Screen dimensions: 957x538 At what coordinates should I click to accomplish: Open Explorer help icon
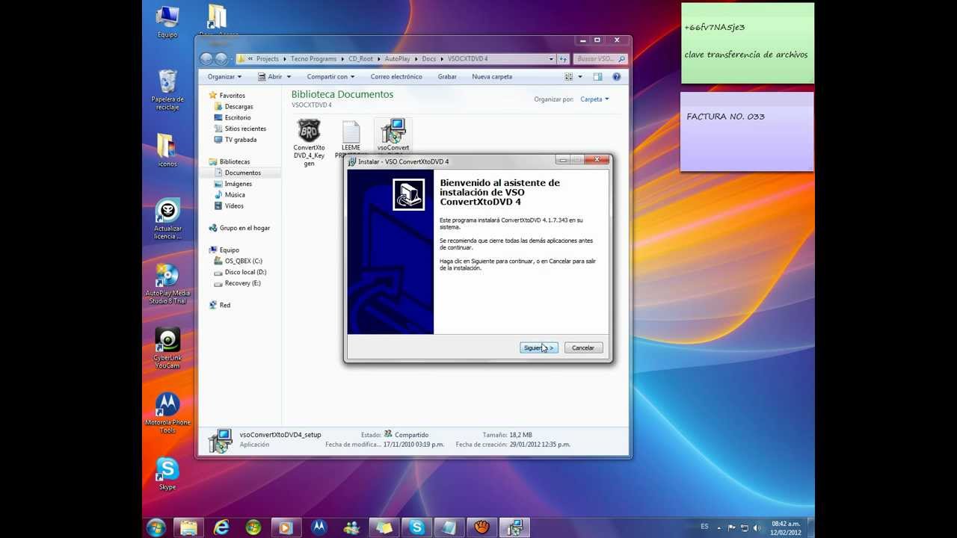point(617,76)
